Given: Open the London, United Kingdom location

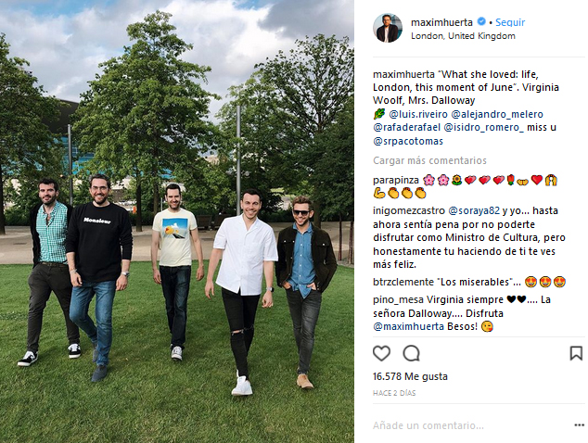Looking at the screenshot, I should (x=463, y=36).
